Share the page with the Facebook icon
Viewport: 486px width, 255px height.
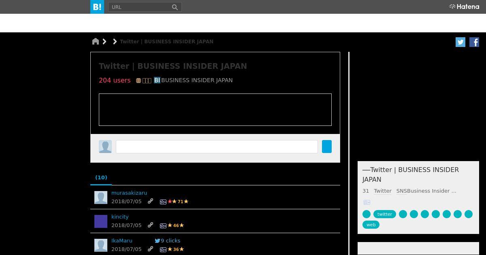click(474, 42)
